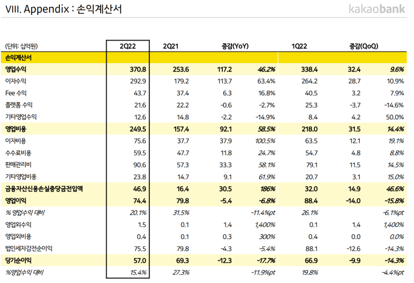Select 법인세차감전순이익 2Q22 value '75.5'
Image resolution: width=414 pixels, height=283 pixels.
tap(140, 249)
